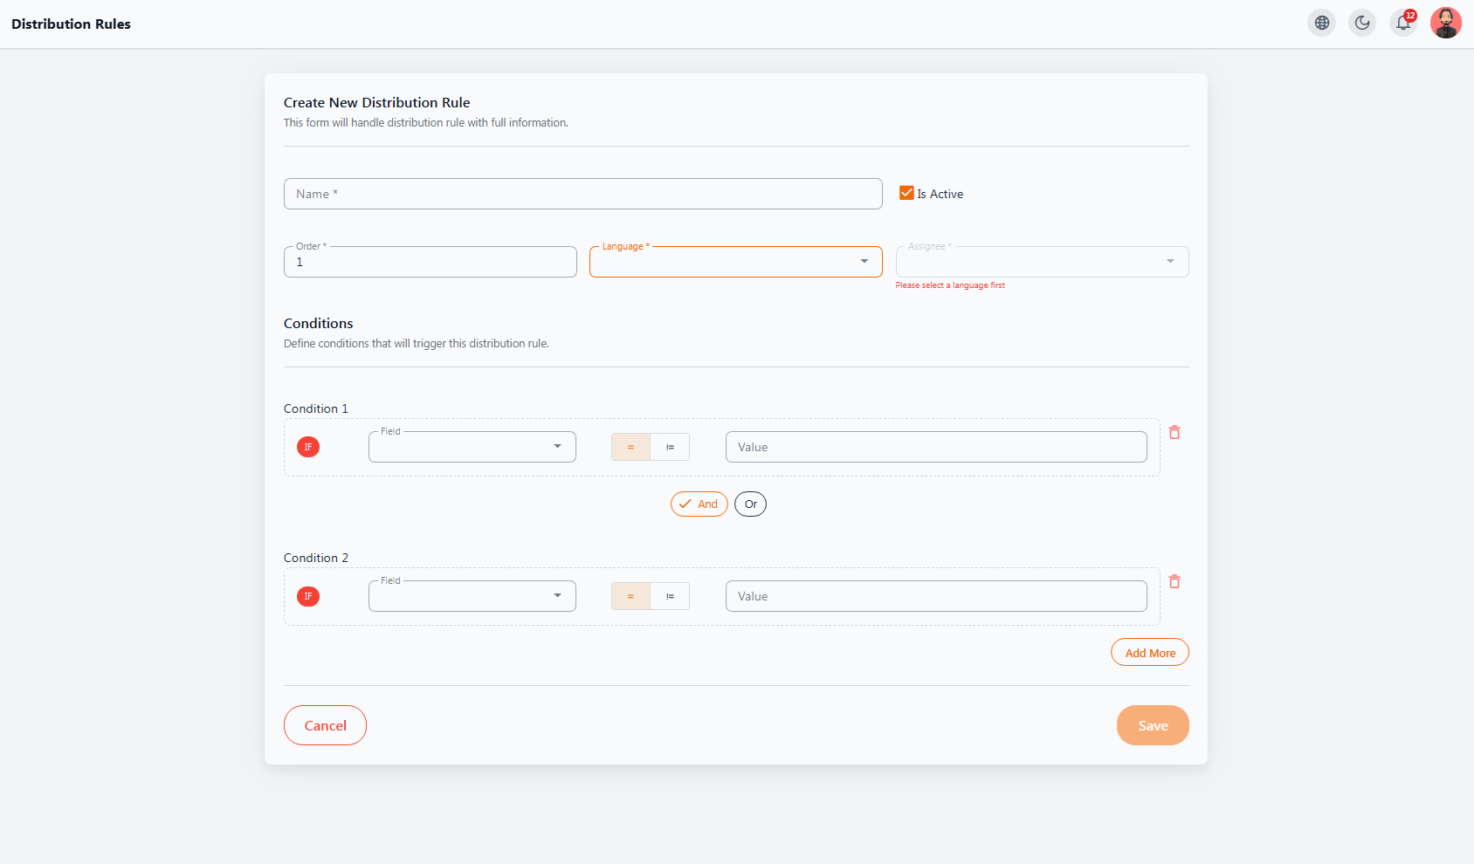1474x864 pixels.
Task: Select not-equals operator in Condition 2
Action: 670,596
